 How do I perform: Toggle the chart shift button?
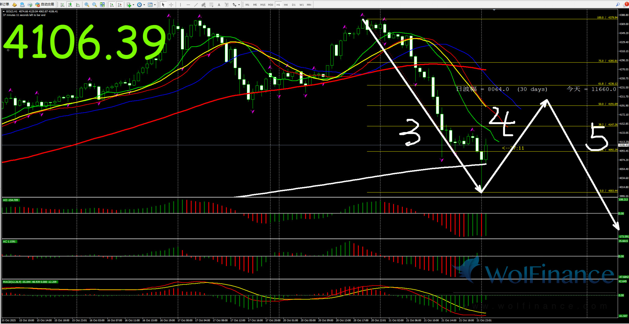click(119, 5)
